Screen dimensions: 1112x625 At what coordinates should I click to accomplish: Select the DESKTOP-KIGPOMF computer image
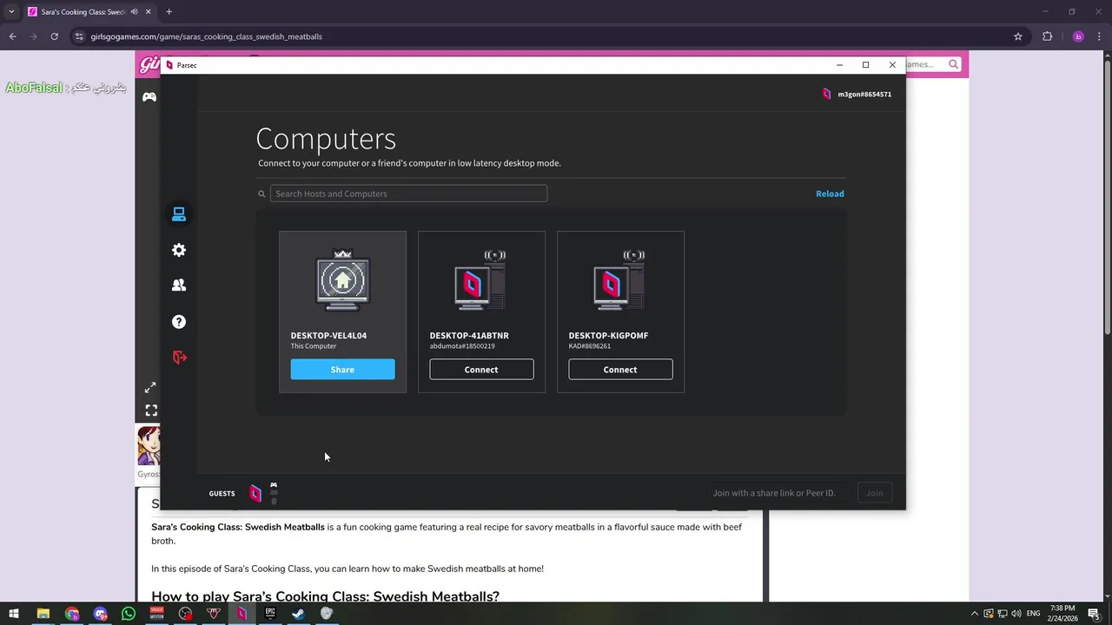(620, 280)
